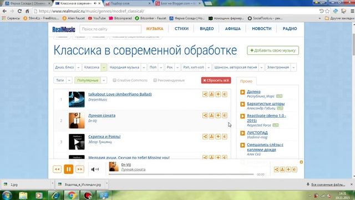Share the Лунная соната track in list

coord(205,116)
